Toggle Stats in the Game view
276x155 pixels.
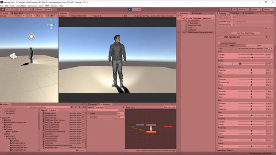tap(163, 16)
